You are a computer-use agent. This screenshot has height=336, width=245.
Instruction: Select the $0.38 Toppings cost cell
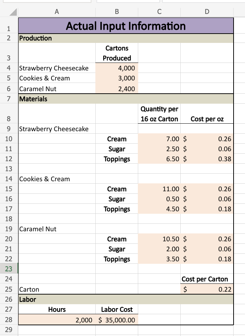[207, 159]
